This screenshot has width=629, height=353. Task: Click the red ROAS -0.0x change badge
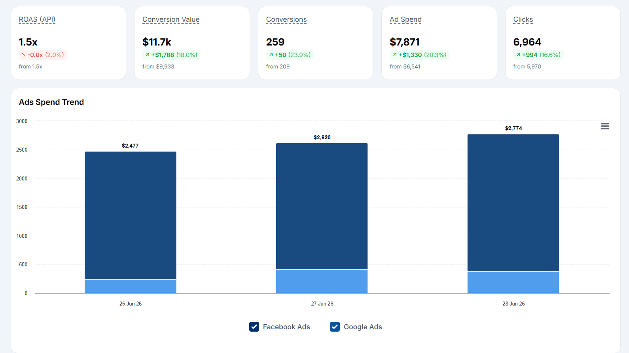[x=43, y=55]
